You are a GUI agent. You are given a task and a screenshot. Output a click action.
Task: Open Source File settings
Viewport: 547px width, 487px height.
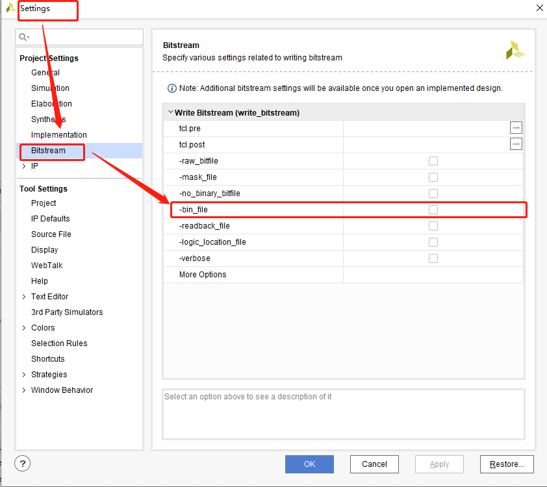tap(51, 234)
